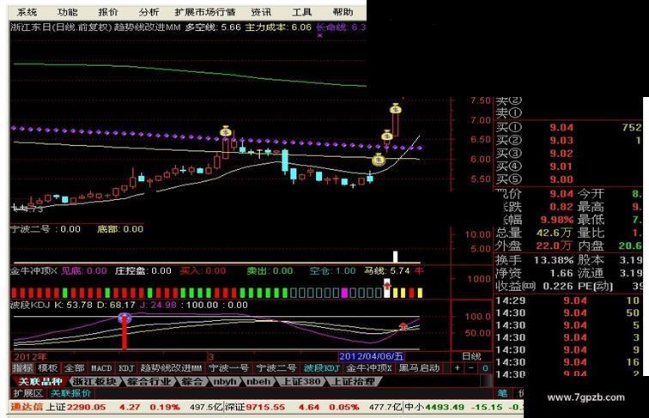The height and width of the screenshot is (418, 649).
Task: Select the 模板 tab
Action: click(48, 368)
